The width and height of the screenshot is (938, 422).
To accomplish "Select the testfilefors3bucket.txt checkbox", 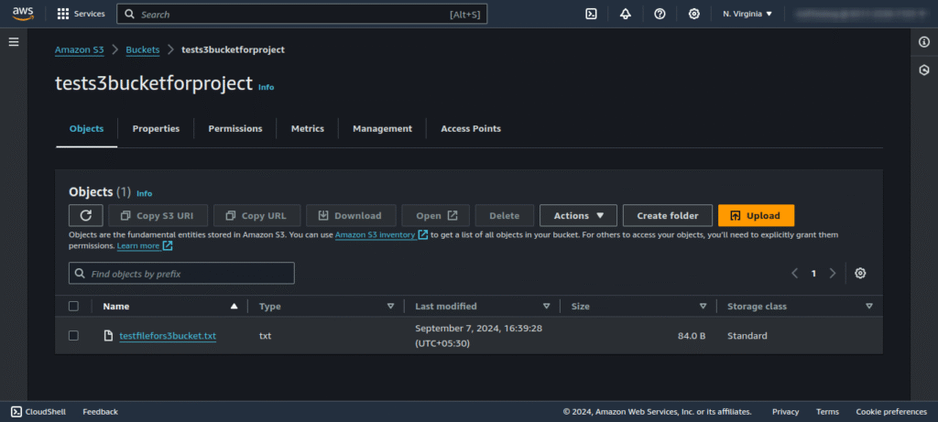I will [x=74, y=336].
